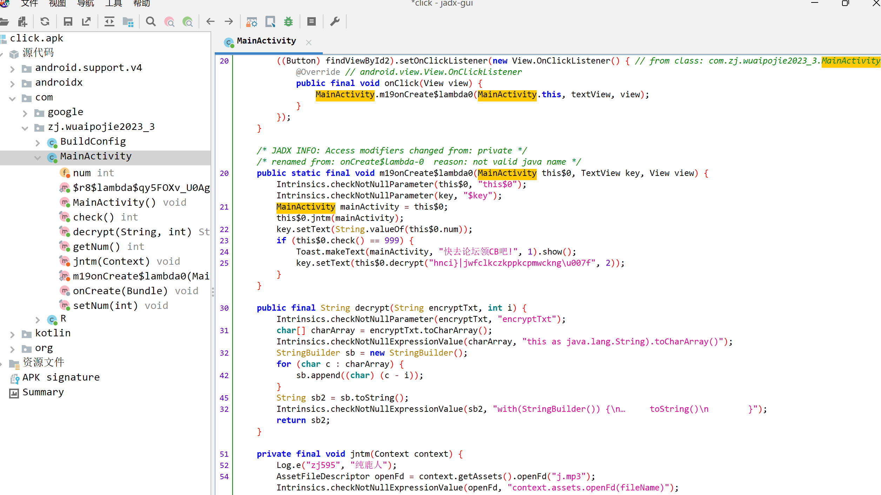Close the MainActivity tab
Screen dimensions: 881x495
click(309, 42)
